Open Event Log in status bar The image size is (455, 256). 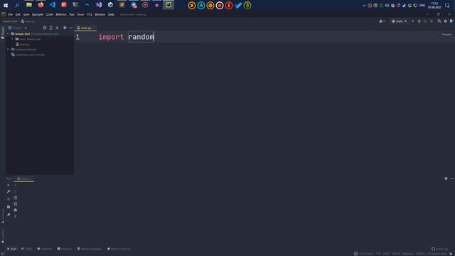click(x=439, y=249)
